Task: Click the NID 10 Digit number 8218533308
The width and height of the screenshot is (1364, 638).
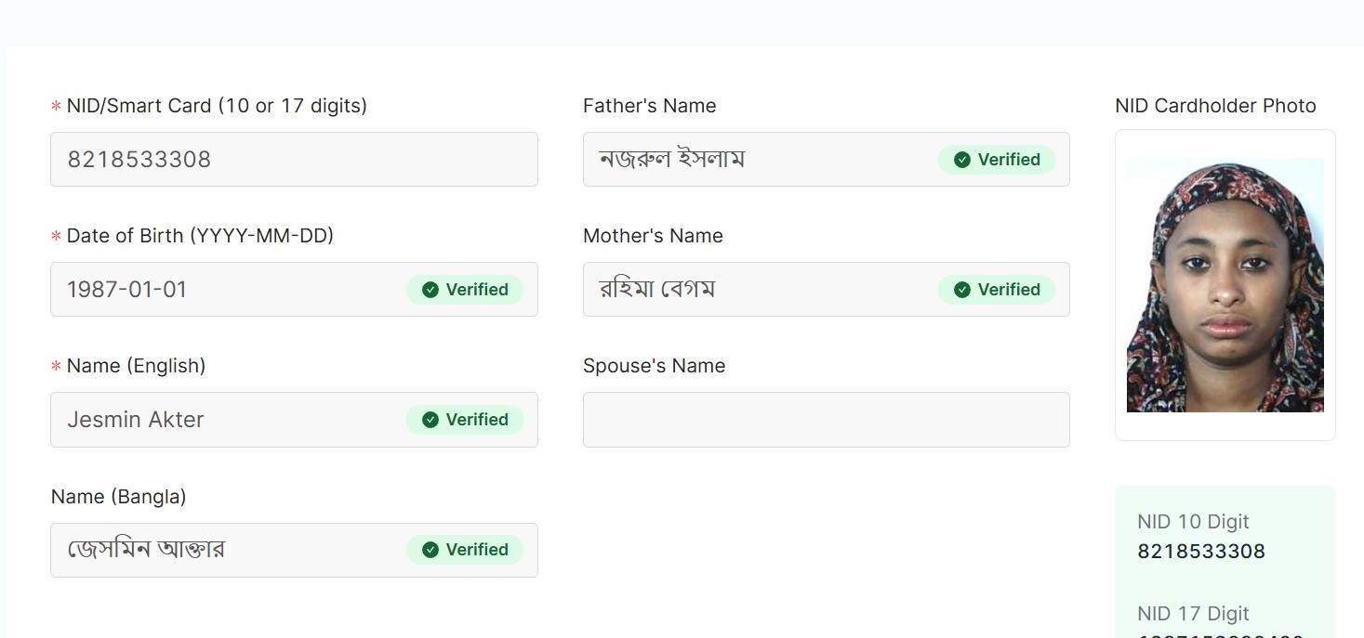Action: pos(1201,552)
